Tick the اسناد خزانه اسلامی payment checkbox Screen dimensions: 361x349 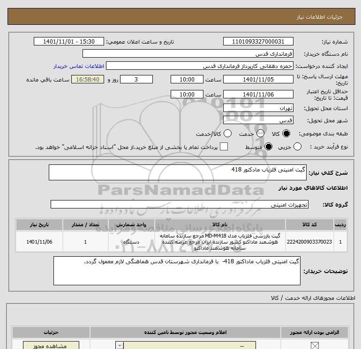224,147
